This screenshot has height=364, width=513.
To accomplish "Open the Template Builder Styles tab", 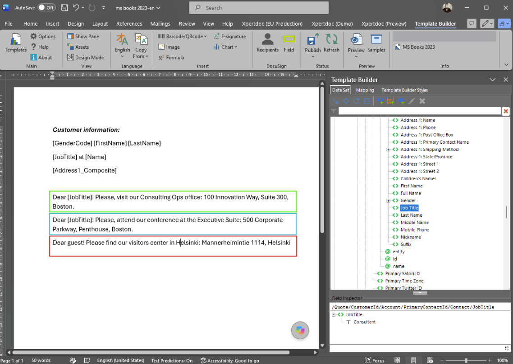I will pos(404,90).
